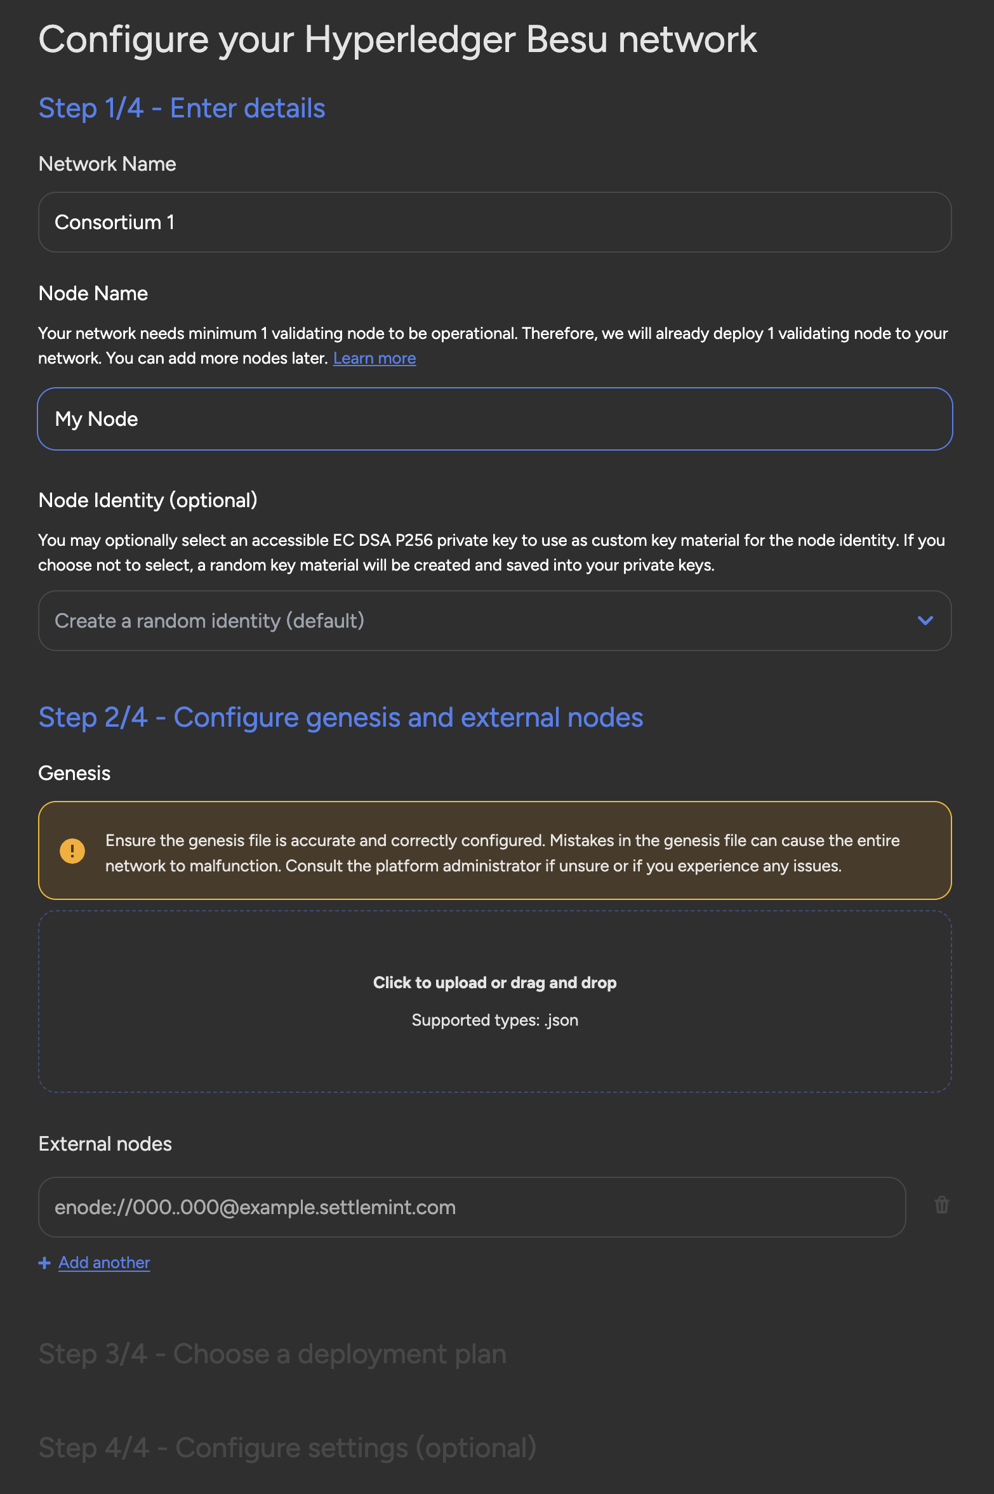Click the genesis configuration warning banner
This screenshot has width=994, height=1494.
pos(495,850)
